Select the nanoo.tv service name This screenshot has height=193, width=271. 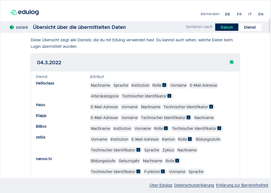44,159
